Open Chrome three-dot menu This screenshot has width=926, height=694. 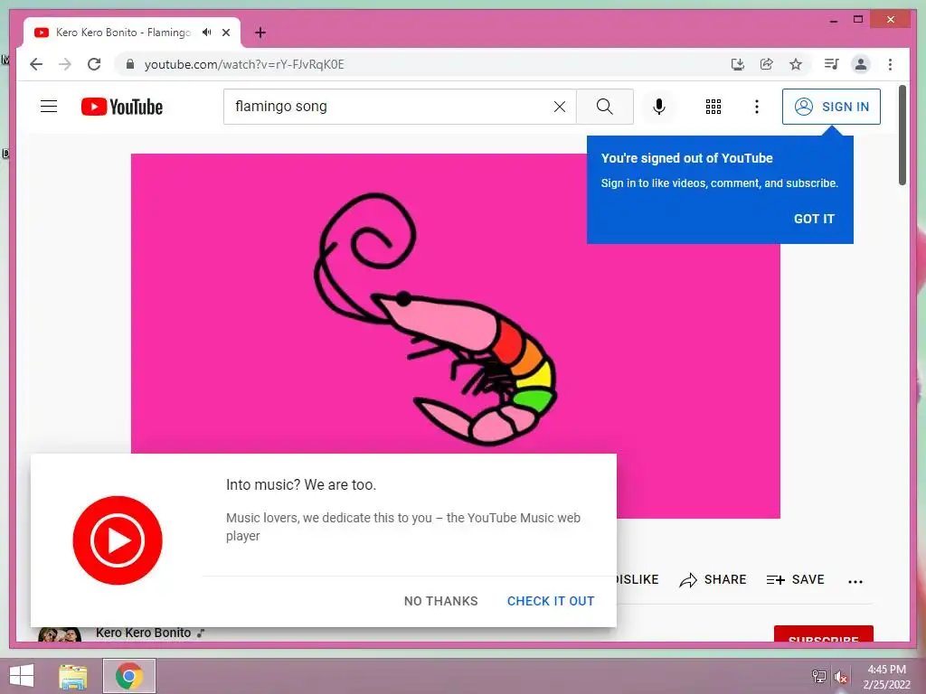tap(891, 64)
